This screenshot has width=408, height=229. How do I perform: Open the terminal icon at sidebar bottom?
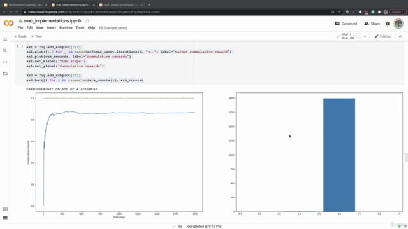pos(5,218)
